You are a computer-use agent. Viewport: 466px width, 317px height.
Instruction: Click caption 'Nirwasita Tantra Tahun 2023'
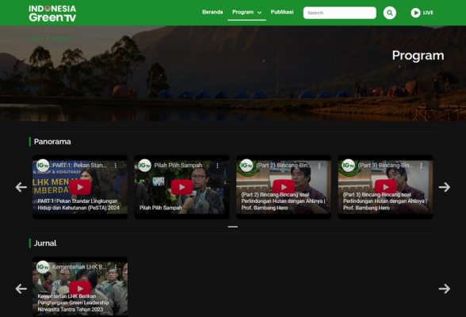pos(71,309)
